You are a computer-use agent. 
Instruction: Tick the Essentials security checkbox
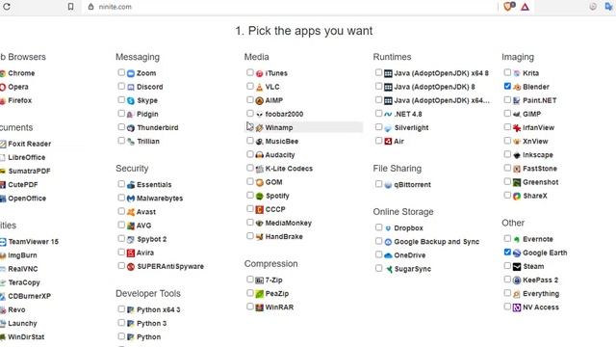[x=121, y=184]
